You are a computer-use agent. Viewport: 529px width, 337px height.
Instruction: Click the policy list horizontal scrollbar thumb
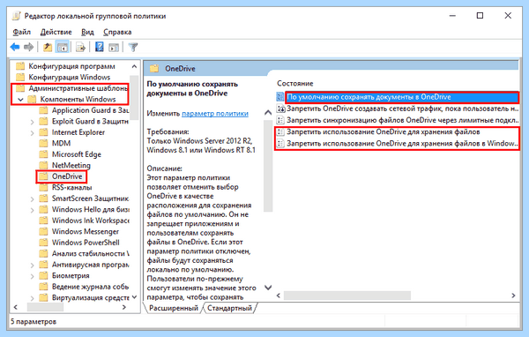tap(347, 296)
